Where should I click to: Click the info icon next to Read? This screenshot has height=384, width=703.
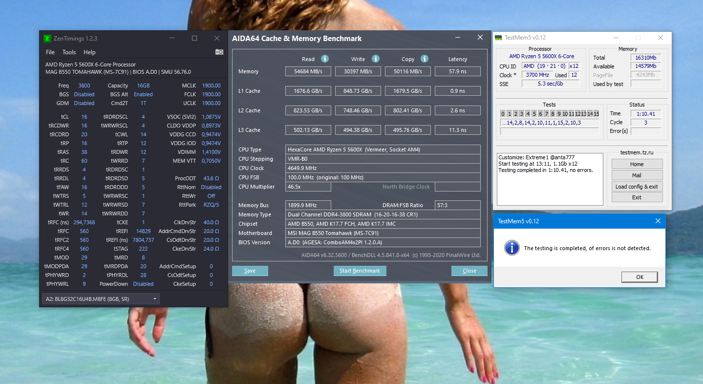coord(325,59)
